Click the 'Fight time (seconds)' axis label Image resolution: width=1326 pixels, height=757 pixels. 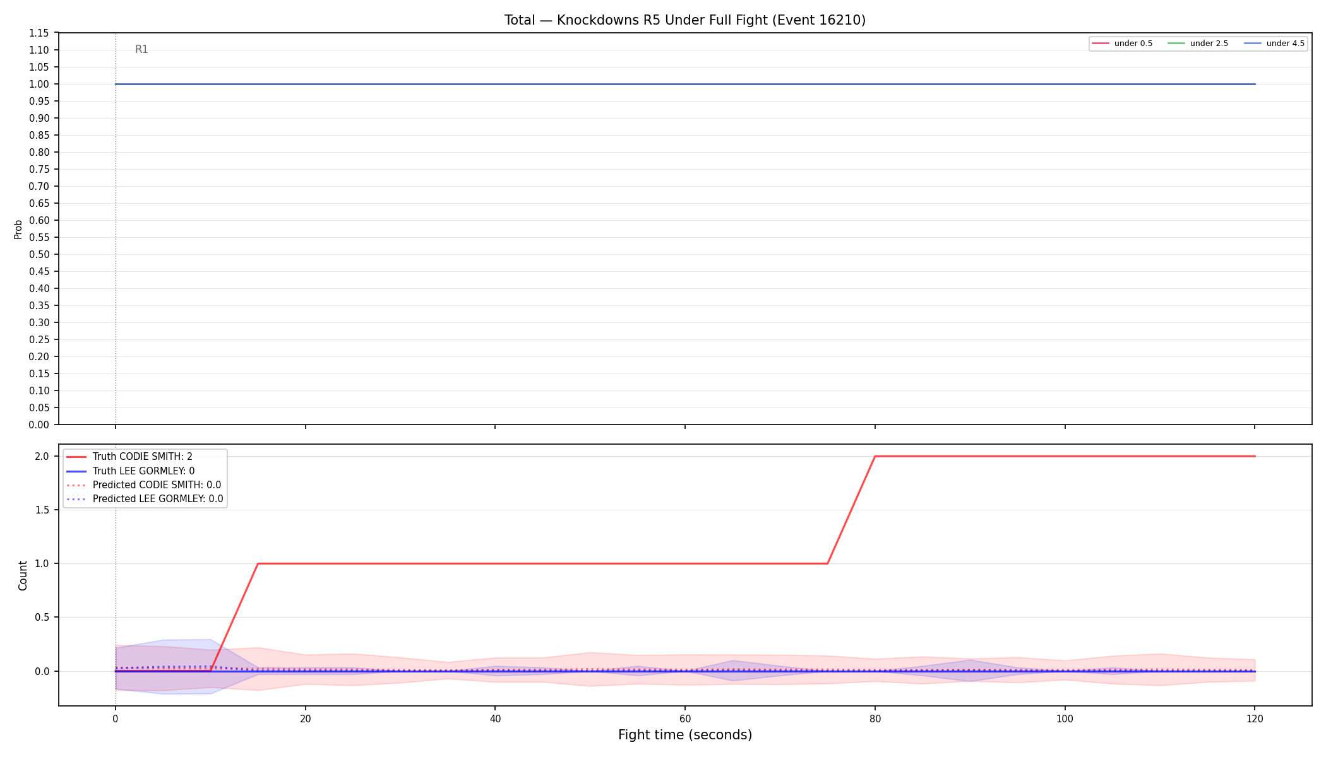pyautogui.click(x=685, y=735)
